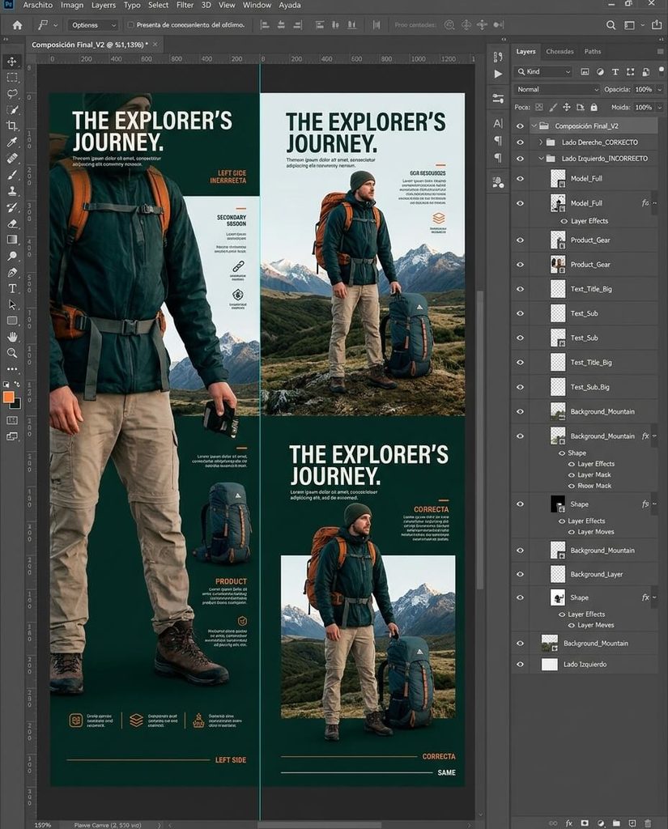The image size is (668, 829).
Task: Switch to the Chenadas tab
Action: point(560,51)
